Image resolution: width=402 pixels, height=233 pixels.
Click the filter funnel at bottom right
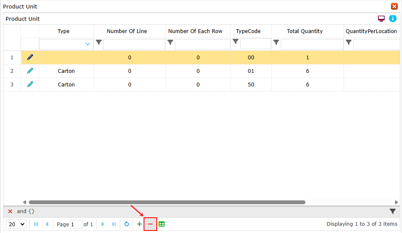392,211
